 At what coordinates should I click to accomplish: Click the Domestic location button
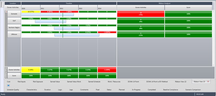tap(14, 14)
